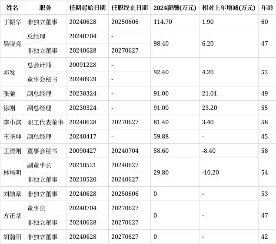Click the age value 54

point(265,172)
